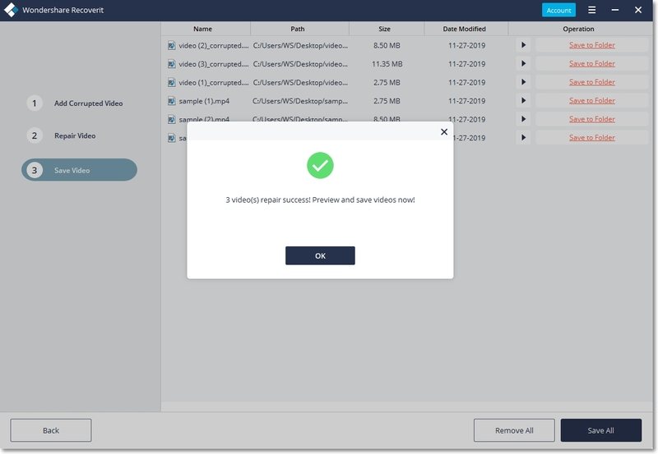Save video (3)_corrupted to folder
The height and width of the screenshot is (454, 658).
[591, 64]
